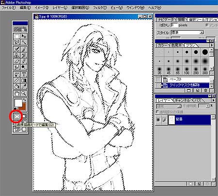Toggle history brush source for クイックマスクを解除

tap(158, 85)
